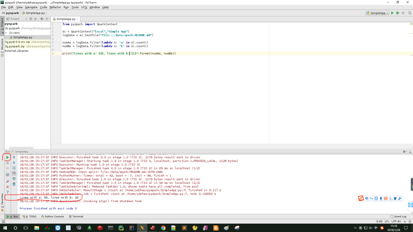This screenshot has width=413, height=232.
Task: Select pyspark.zip in the project tree
Action: 17,47
